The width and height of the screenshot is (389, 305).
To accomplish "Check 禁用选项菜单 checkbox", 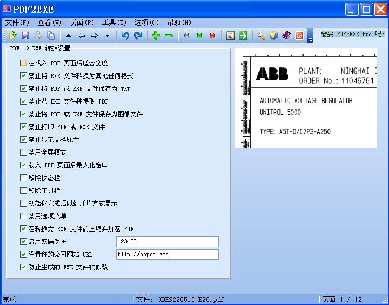I will (x=23, y=216).
